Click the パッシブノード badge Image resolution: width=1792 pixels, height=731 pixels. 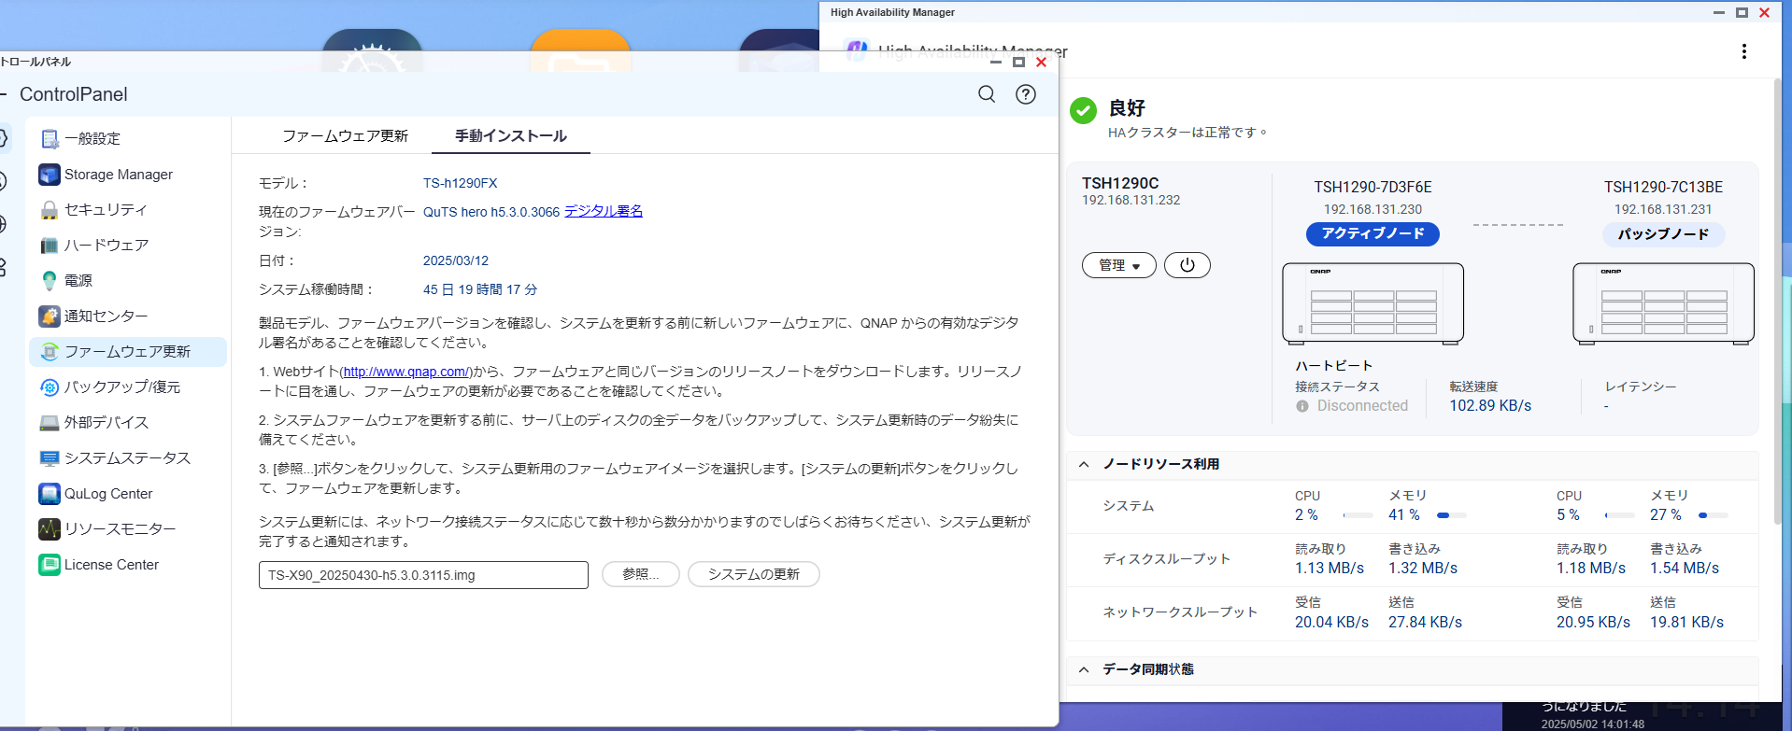coord(1663,234)
